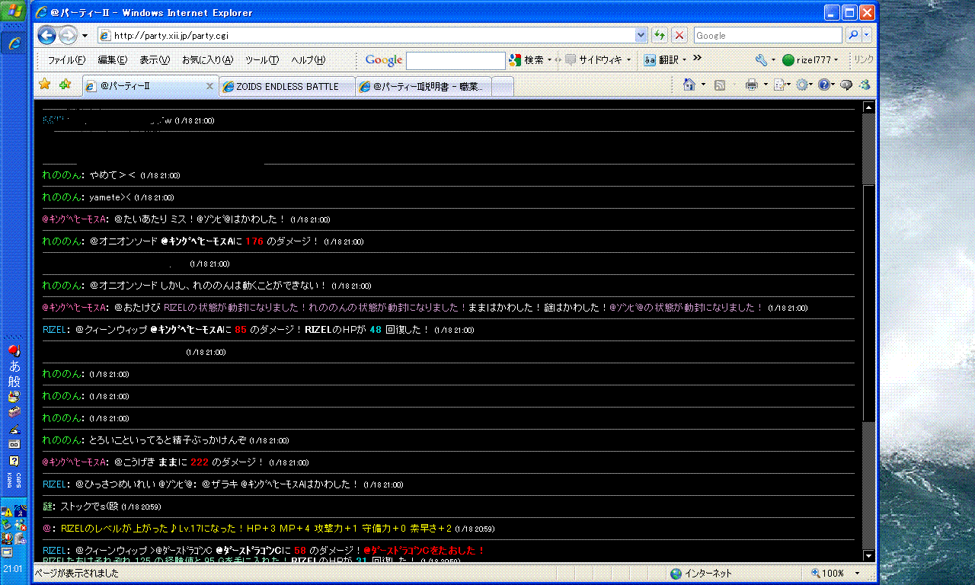Click the Refresh page icon
Screen dimensions: 975x585
(x=659, y=35)
